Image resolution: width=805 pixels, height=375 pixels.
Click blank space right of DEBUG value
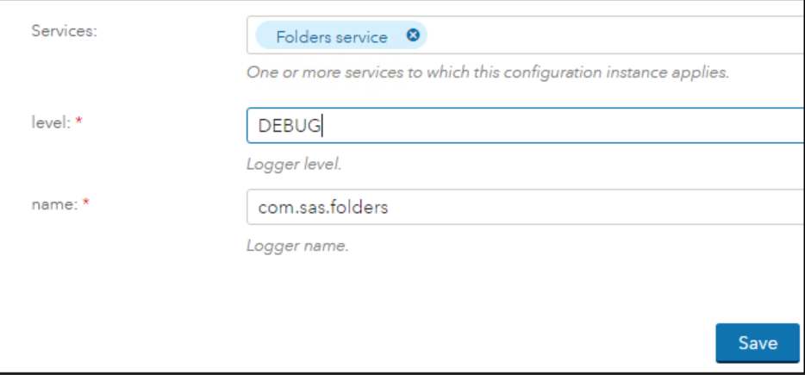point(565,126)
